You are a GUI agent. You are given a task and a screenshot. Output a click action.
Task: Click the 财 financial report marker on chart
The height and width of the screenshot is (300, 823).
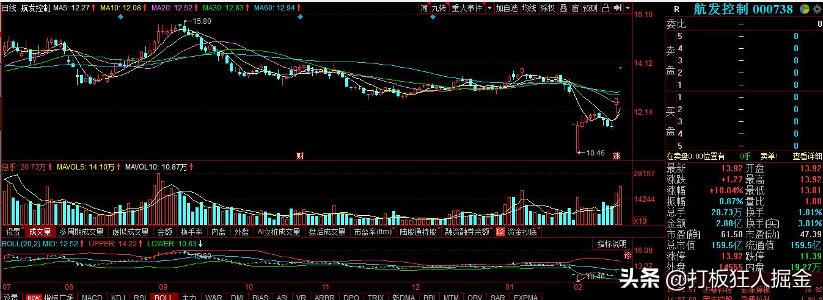300,155
